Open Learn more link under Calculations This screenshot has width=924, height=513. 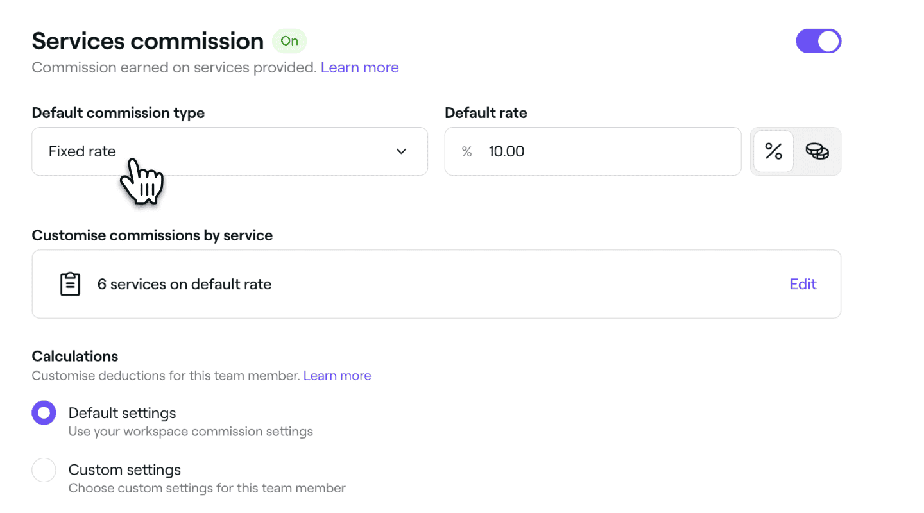click(x=337, y=376)
